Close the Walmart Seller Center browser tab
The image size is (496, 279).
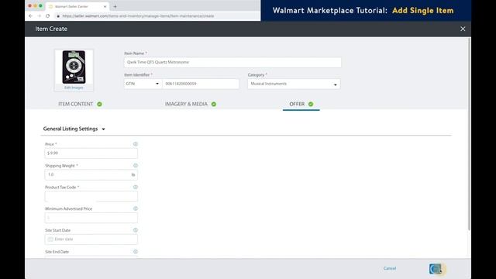105,6
